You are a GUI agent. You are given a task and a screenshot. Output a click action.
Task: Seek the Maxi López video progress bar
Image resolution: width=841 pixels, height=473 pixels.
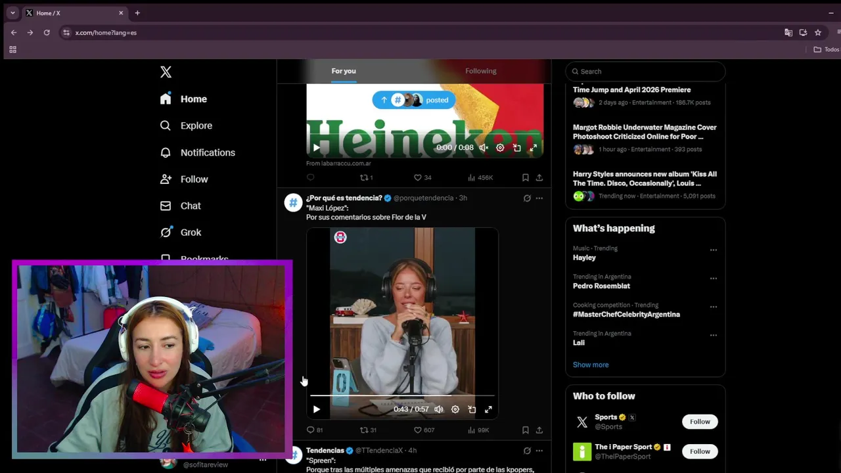tap(402, 395)
